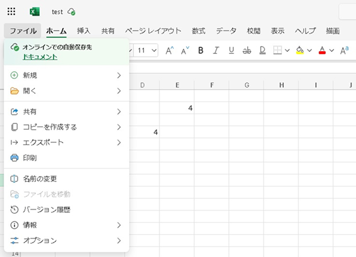Open the borders dropdown arrow
356x257 pixels.
(287, 50)
